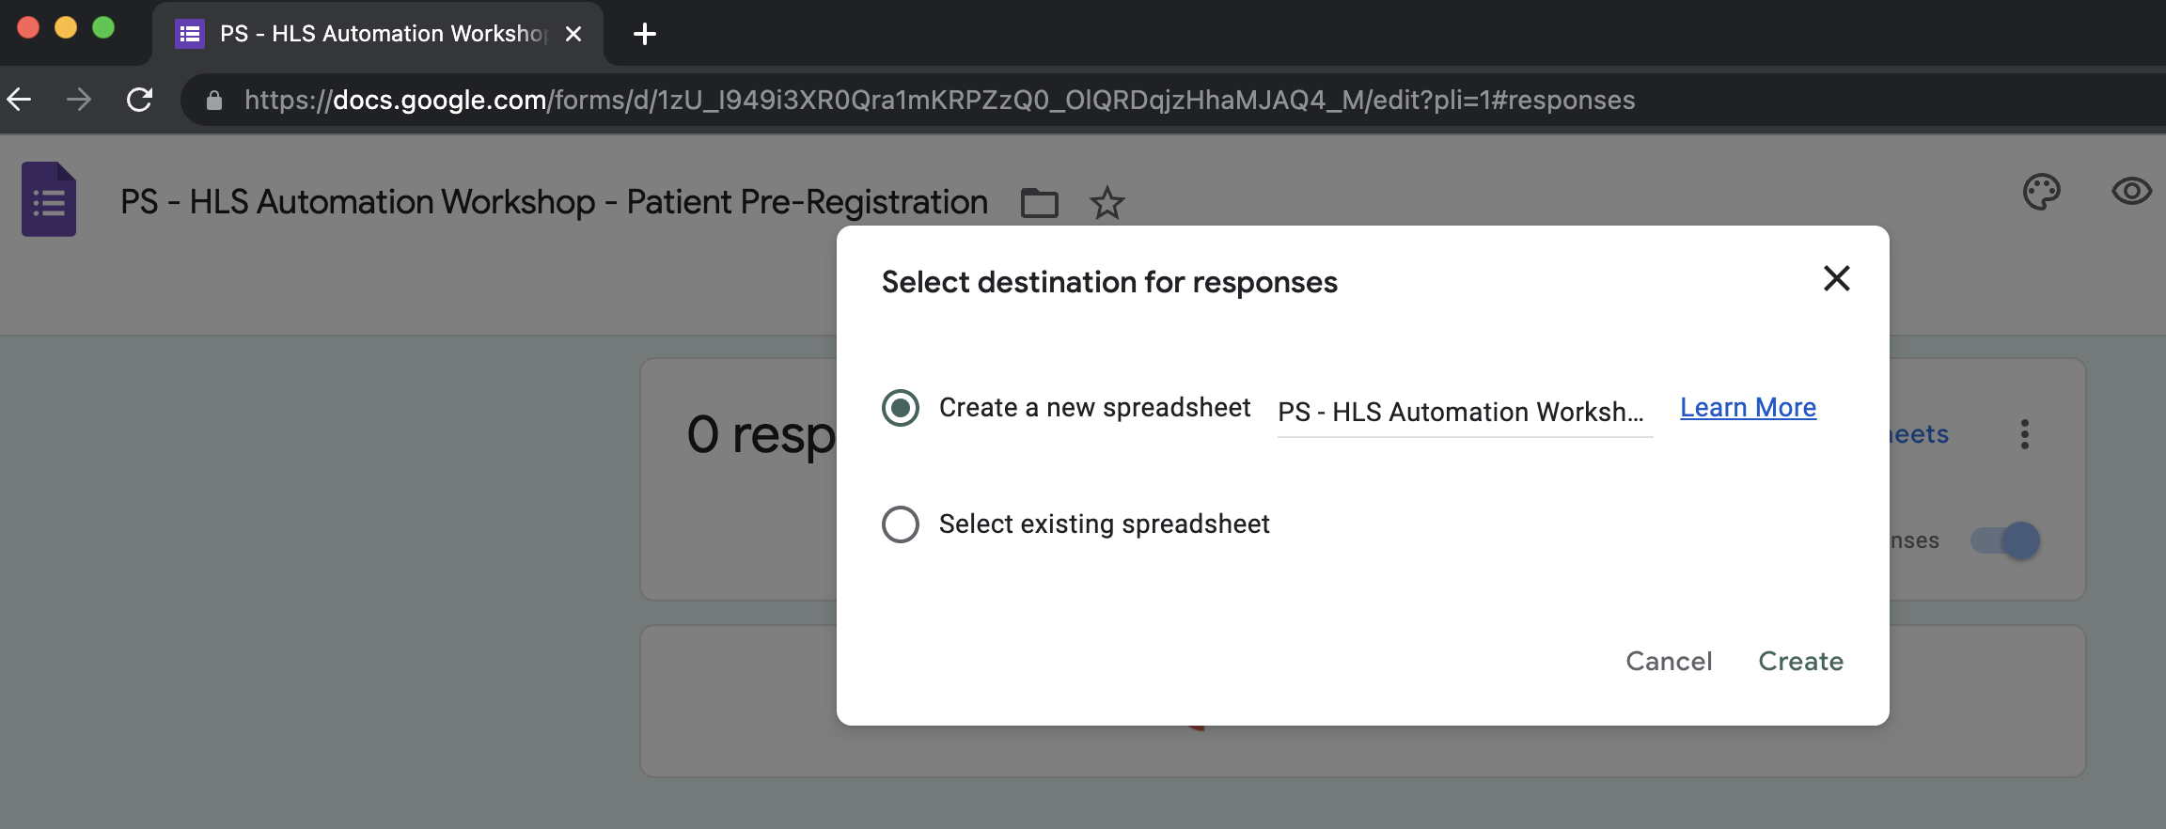The height and width of the screenshot is (829, 2166).
Task: Click the Cancel button
Action: tap(1670, 662)
